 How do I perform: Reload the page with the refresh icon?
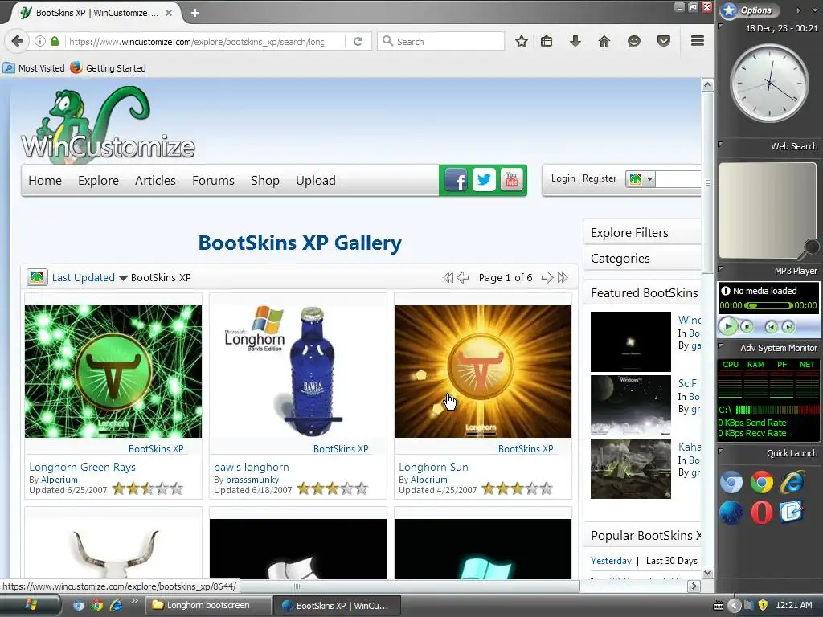click(x=358, y=41)
